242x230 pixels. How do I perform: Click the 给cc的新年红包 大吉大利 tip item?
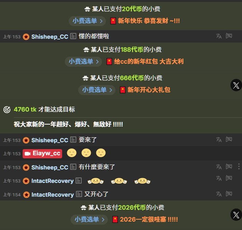pos(145,61)
